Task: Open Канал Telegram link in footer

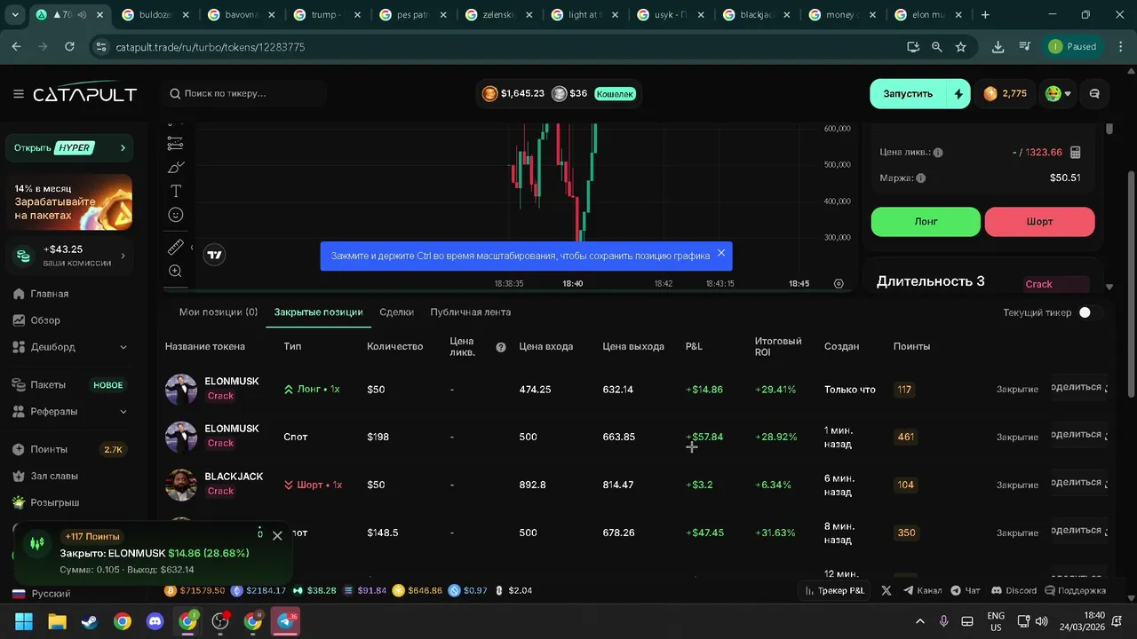Action: pos(923,590)
